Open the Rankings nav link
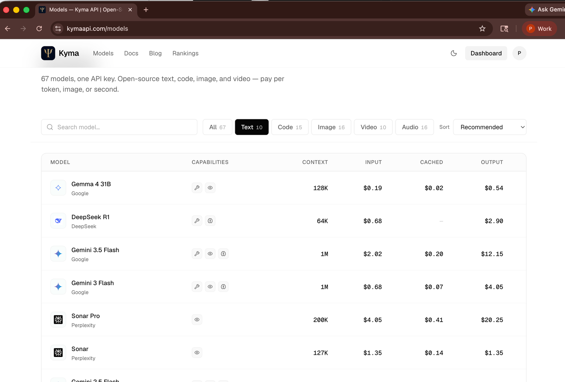This screenshot has width=565, height=382. (185, 53)
